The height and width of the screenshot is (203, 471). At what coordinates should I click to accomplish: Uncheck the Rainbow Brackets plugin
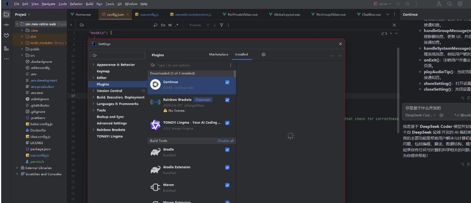(227, 100)
